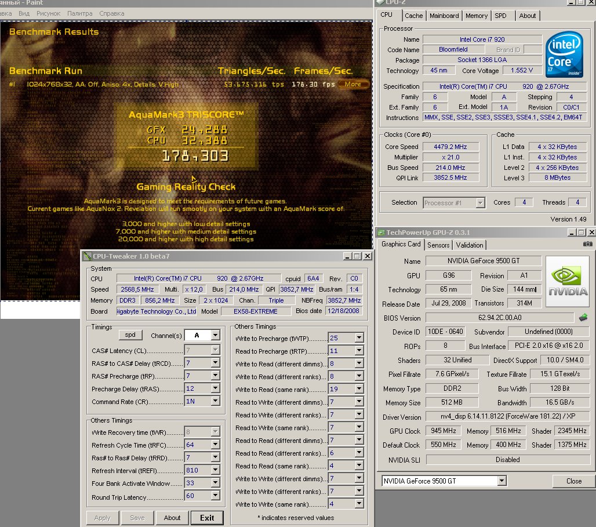The height and width of the screenshot is (527, 596).
Task: Click the CPU-Tweaker title bar icon
Action: tap(88, 256)
